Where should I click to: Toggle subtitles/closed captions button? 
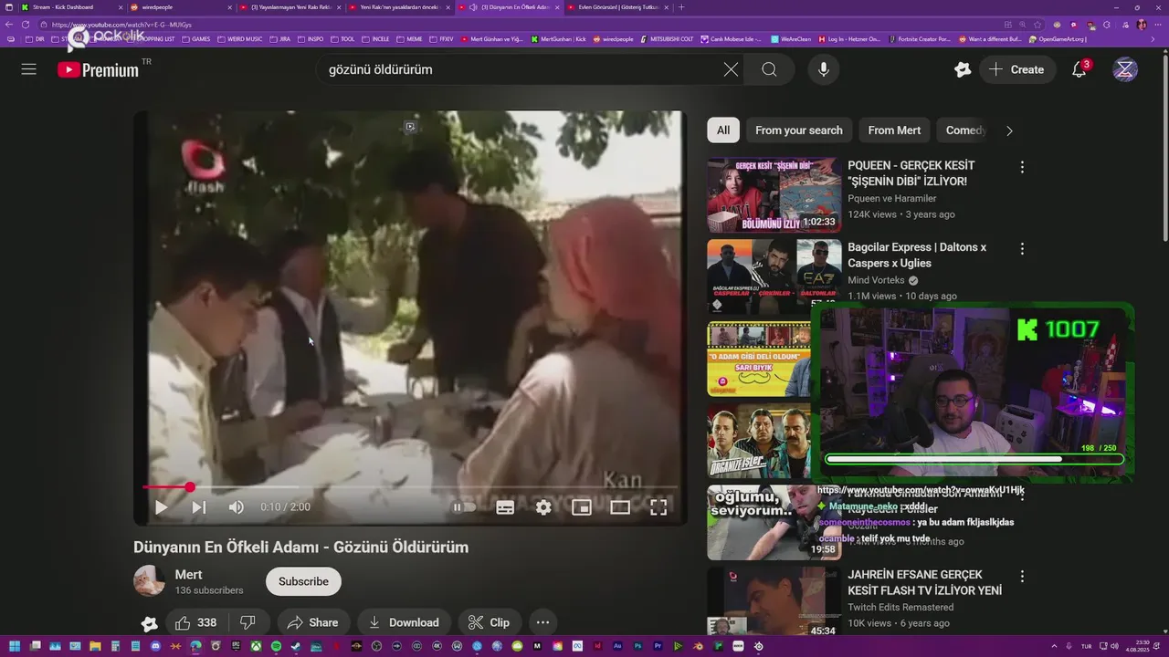coord(505,507)
